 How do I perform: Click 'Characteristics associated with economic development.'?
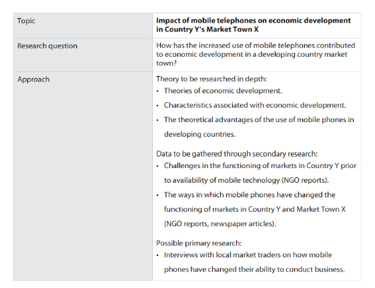coord(255,105)
